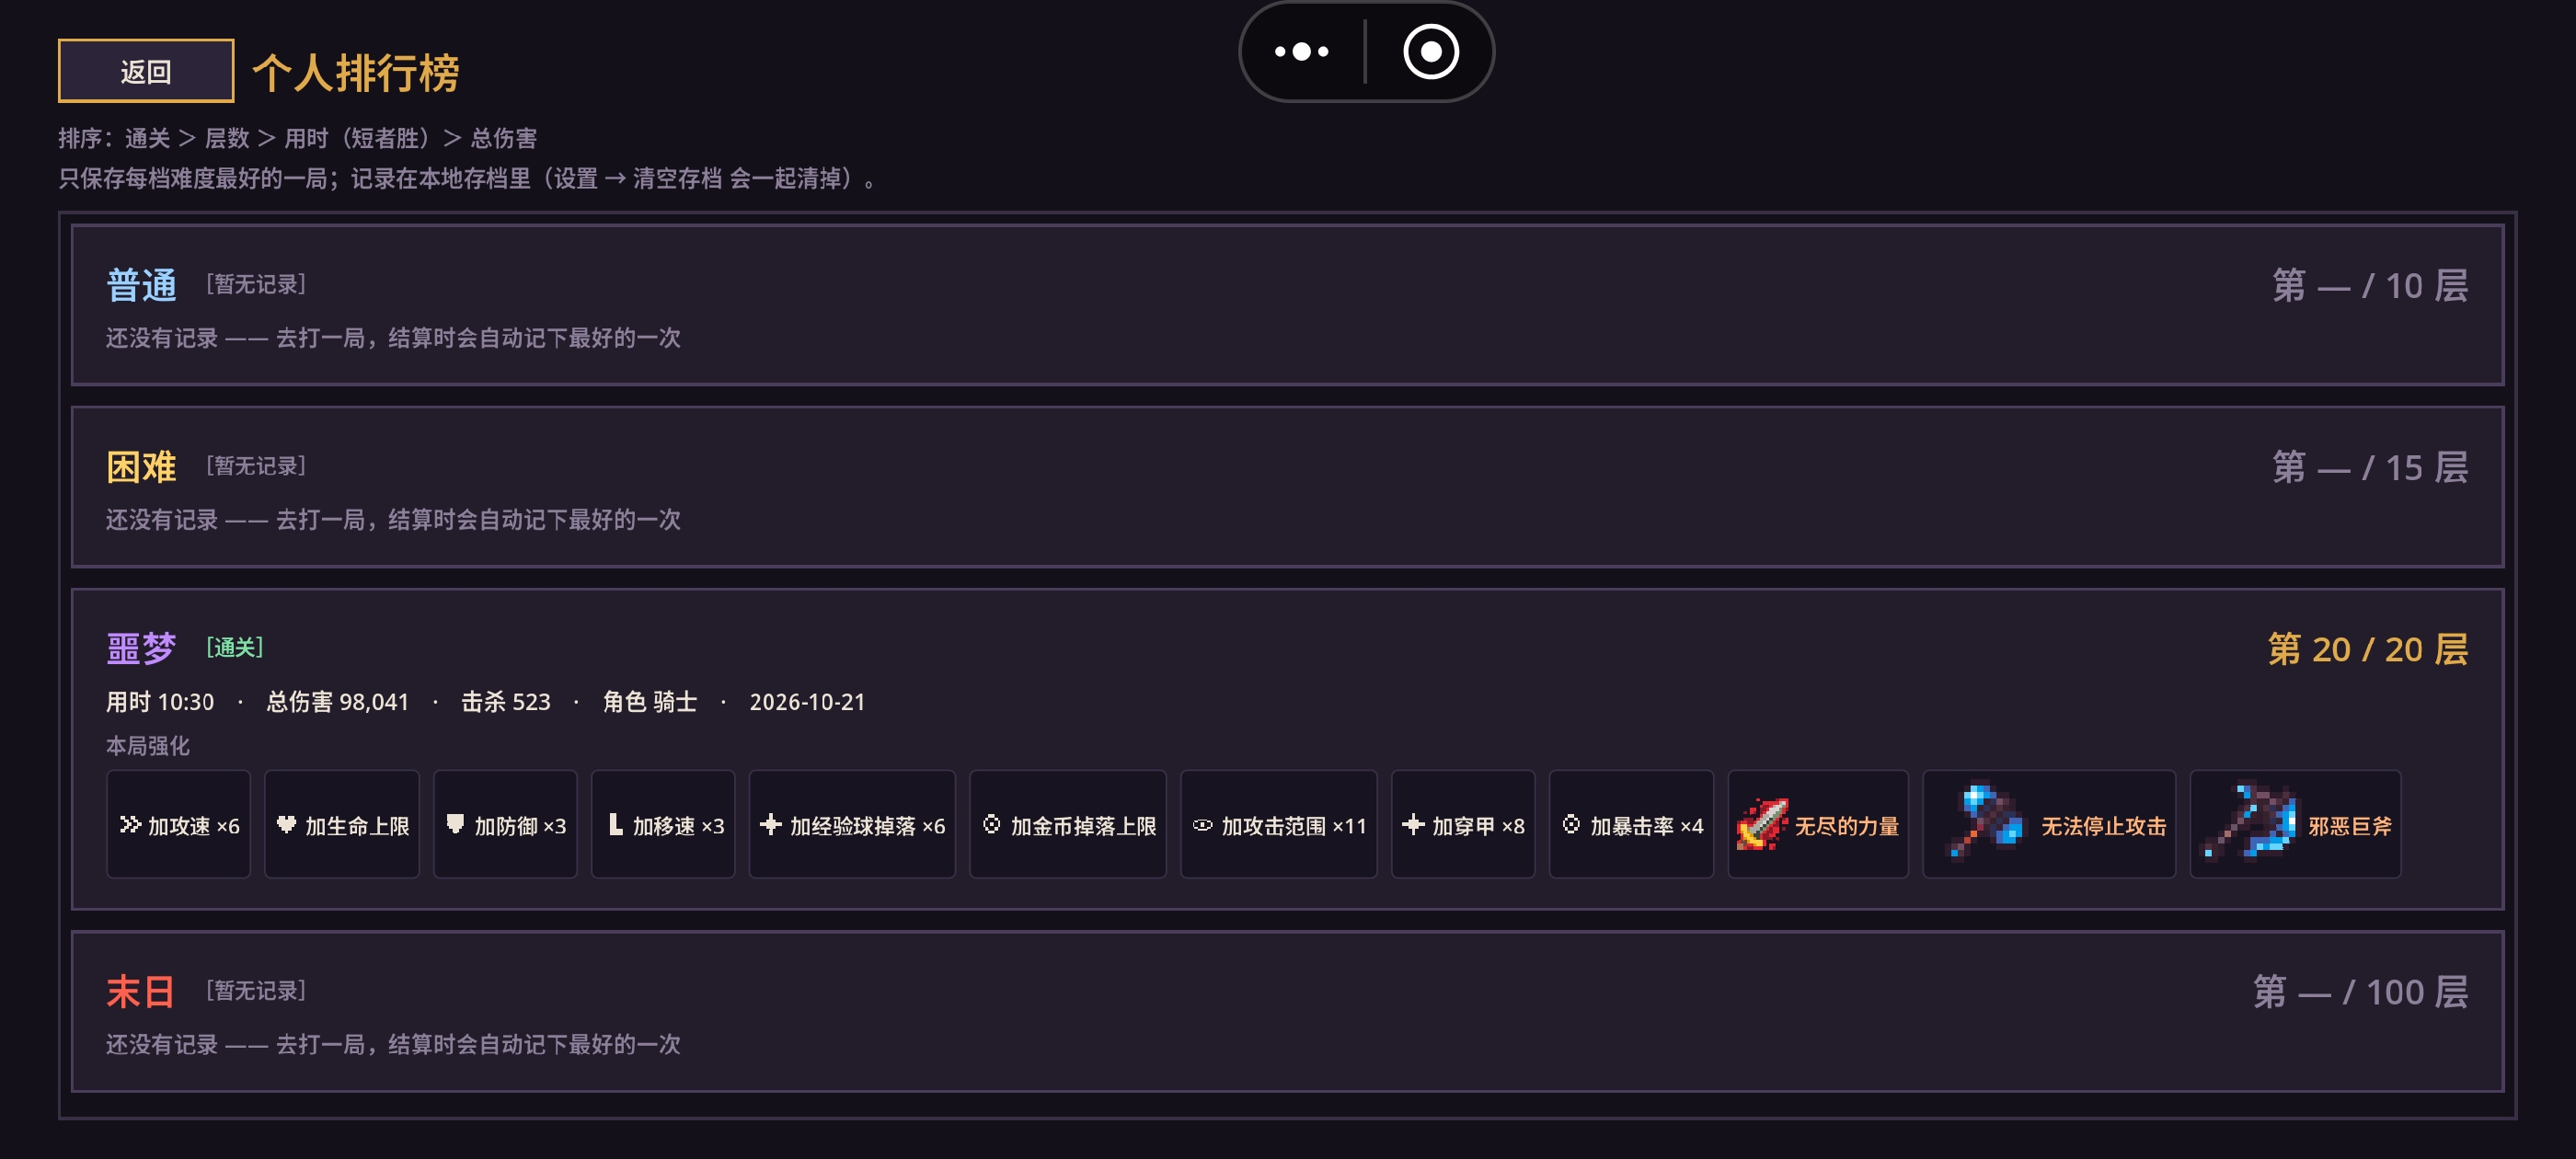2576x1159 pixels.
Task: Click the 加穿甲 ×8 chip
Action: click(x=1463, y=825)
